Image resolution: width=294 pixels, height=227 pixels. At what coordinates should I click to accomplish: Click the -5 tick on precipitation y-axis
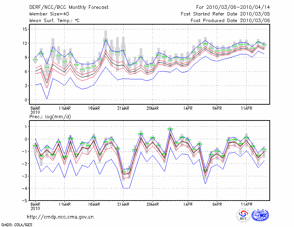(x=24, y=201)
